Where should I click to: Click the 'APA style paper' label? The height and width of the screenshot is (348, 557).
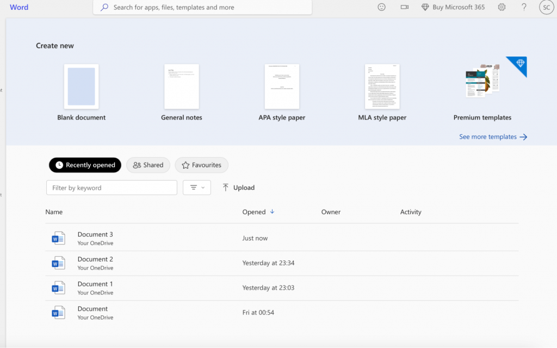(x=282, y=117)
